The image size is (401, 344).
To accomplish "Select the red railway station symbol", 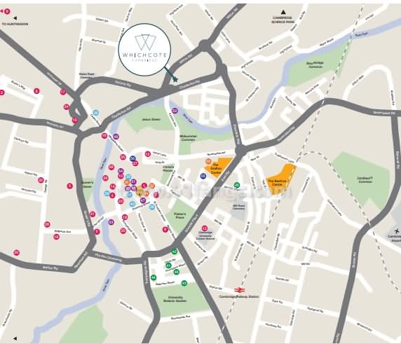I will pyautogui.click(x=240, y=290).
